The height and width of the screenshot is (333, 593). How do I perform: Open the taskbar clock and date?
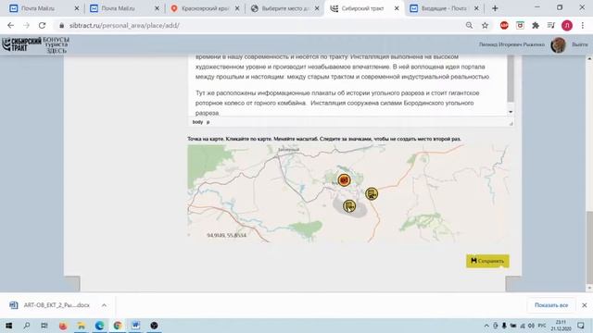tap(561, 326)
